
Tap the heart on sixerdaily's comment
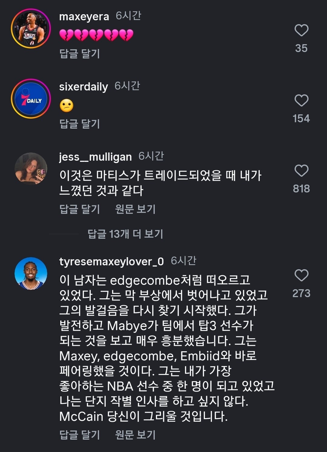coord(301,100)
